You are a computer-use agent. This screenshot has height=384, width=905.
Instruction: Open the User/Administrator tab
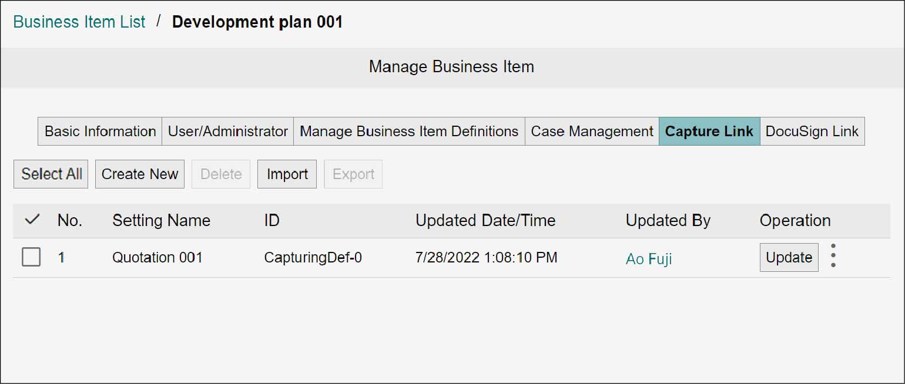coord(228,131)
